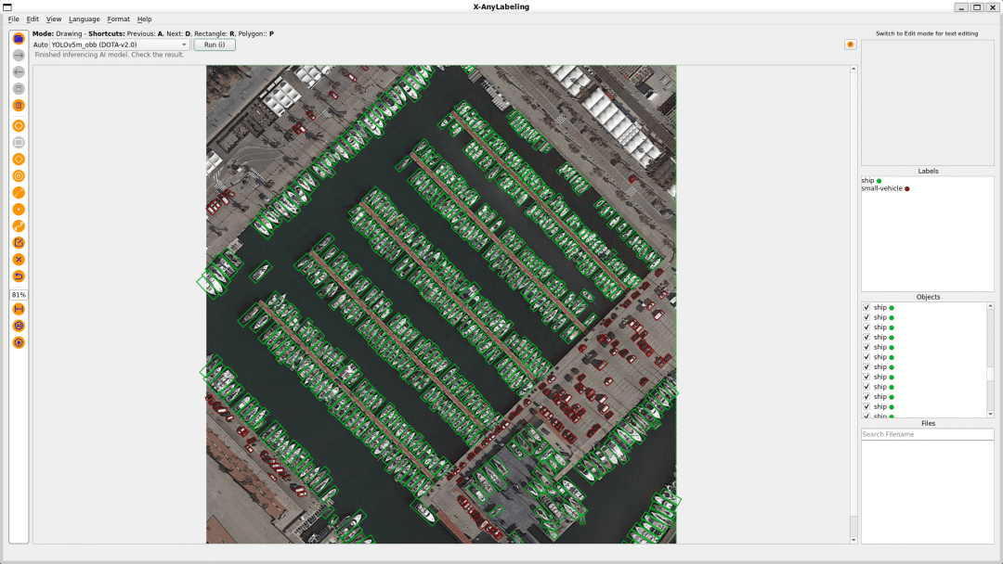Click the Run (i) button

point(215,45)
